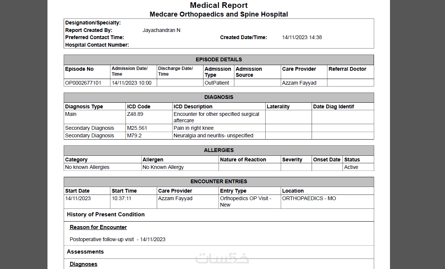The image size is (445, 269).
Task: Click the OutPatient admission type cell
Action: tap(217, 83)
